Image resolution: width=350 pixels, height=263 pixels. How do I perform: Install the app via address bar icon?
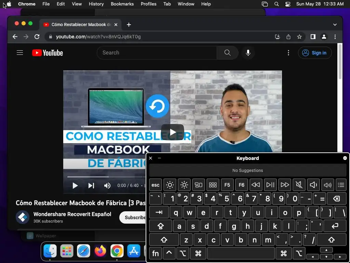click(x=278, y=37)
